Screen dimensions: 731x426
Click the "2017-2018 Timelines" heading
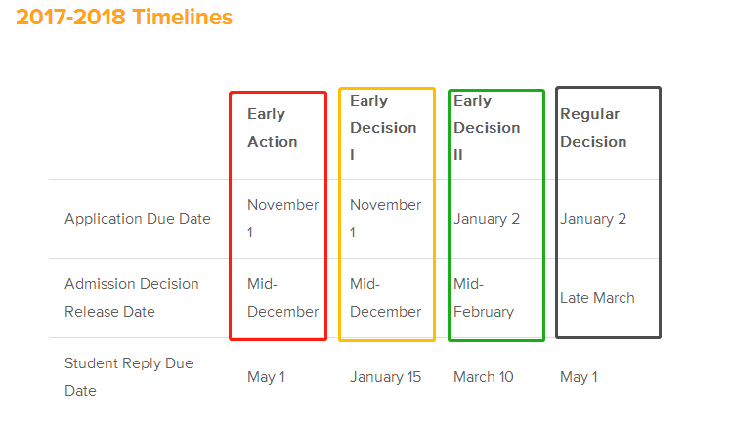[124, 18]
